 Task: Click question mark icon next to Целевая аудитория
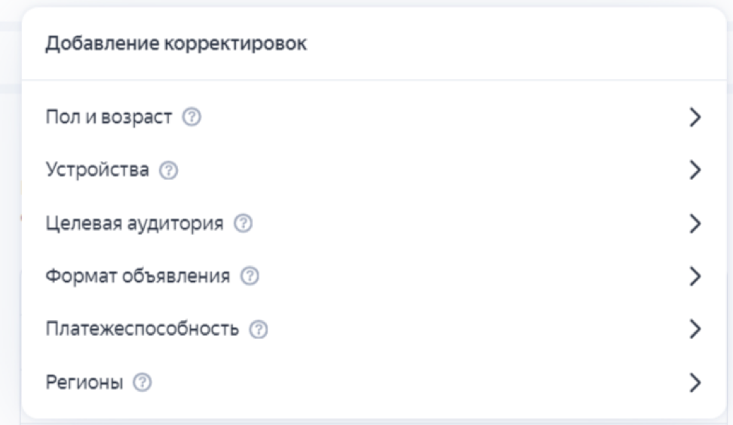tap(243, 224)
